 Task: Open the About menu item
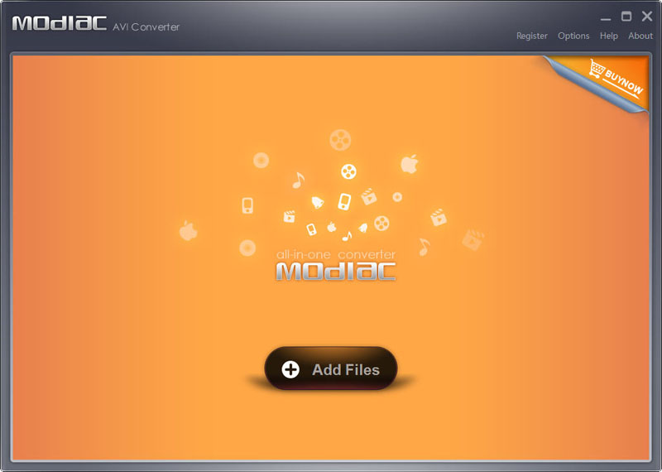[x=640, y=36]
